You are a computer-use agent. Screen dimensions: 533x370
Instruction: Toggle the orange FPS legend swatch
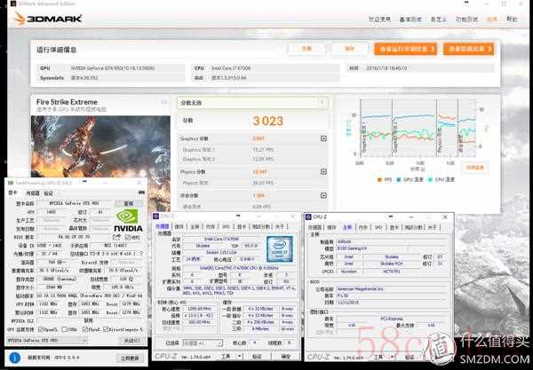pyautogui.click(x=379, y=179)
